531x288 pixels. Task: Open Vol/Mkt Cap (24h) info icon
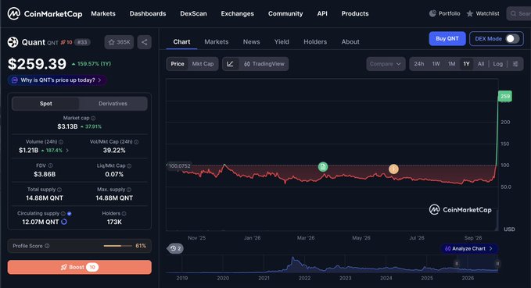(x=136, y=142)
